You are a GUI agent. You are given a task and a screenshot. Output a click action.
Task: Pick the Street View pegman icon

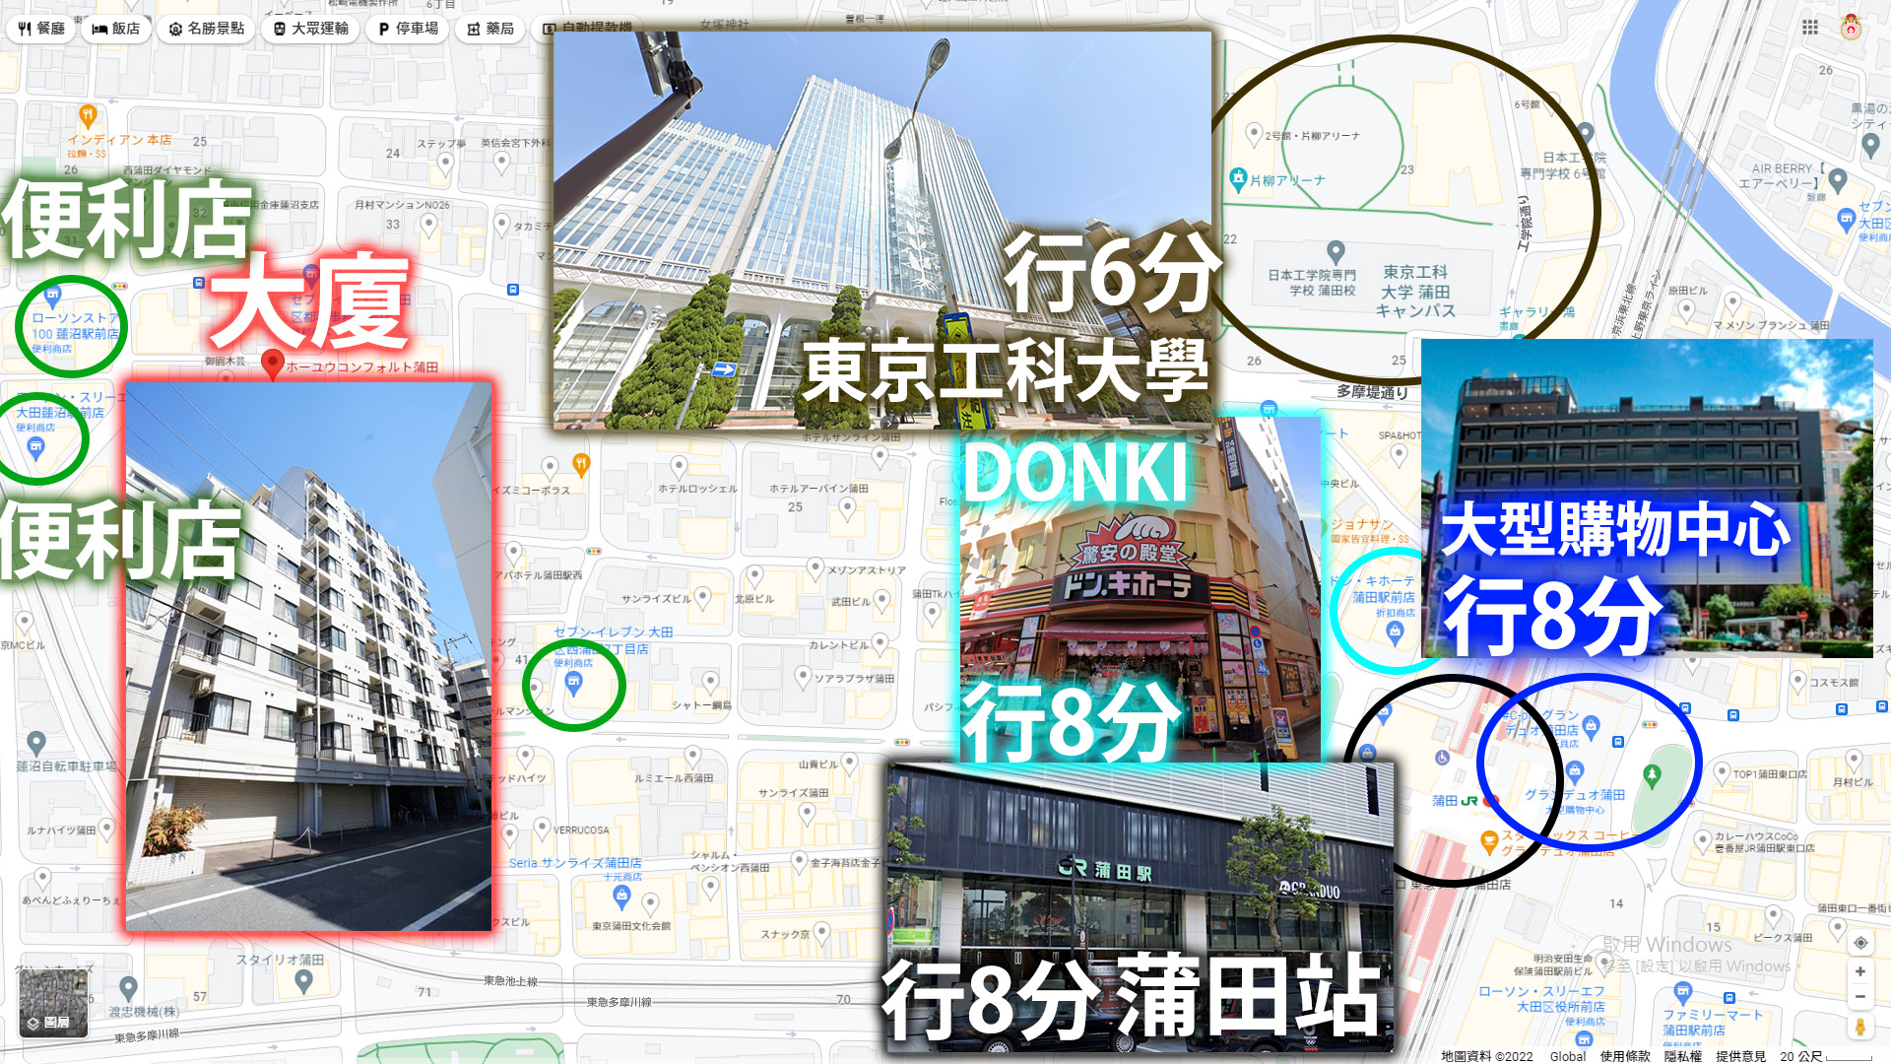1860,1027
